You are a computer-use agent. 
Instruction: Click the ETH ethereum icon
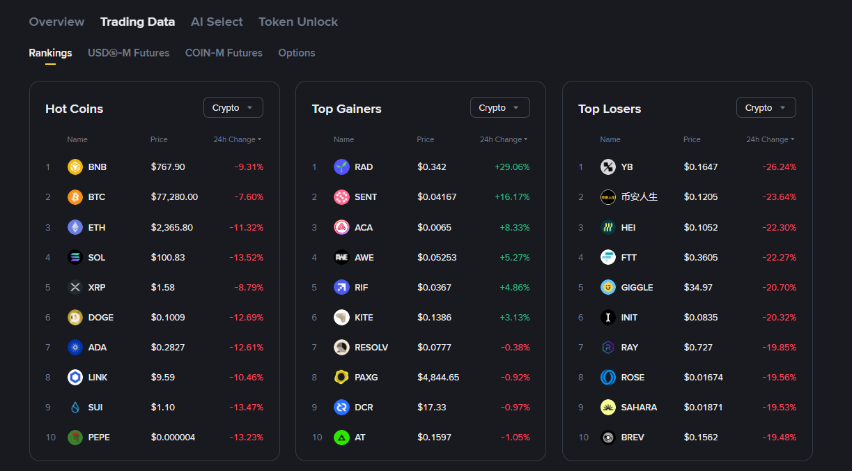[x=75, y=227]
